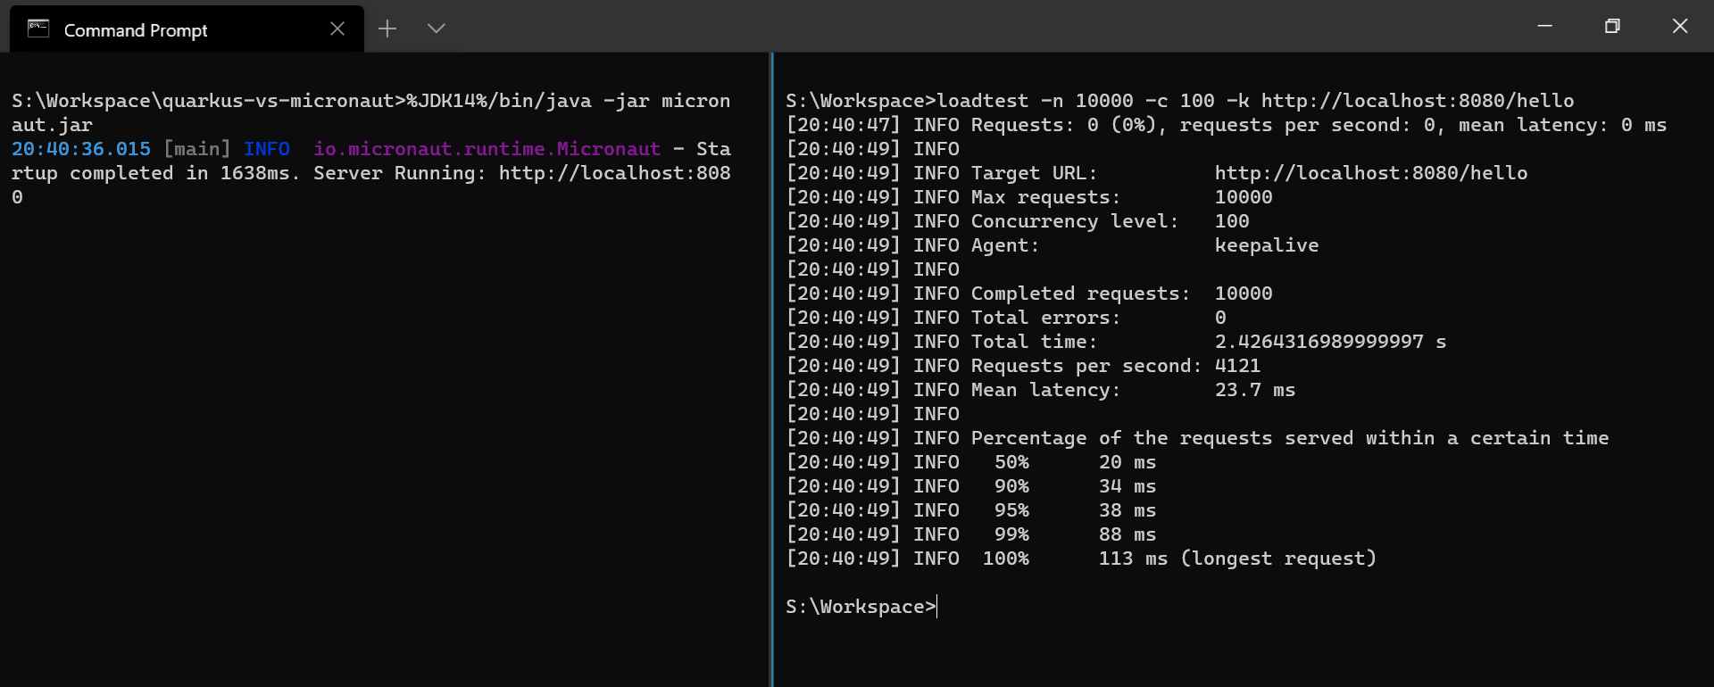The height and width of the screenshot is (687, 1714).
Task: Click 'Requests per second:' value 4121
Action: [x=1237, y=366]
